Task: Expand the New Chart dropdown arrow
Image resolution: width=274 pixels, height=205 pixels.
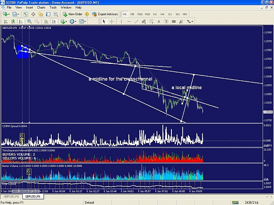Action: click(x=9, y=14)
